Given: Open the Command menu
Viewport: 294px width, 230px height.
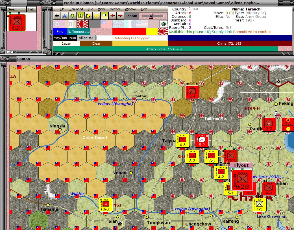Looking at the screenshot, I should pos(76,9).
